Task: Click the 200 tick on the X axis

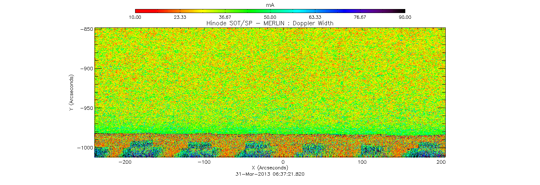Action: pyautogui.click(x=441, y=162)
